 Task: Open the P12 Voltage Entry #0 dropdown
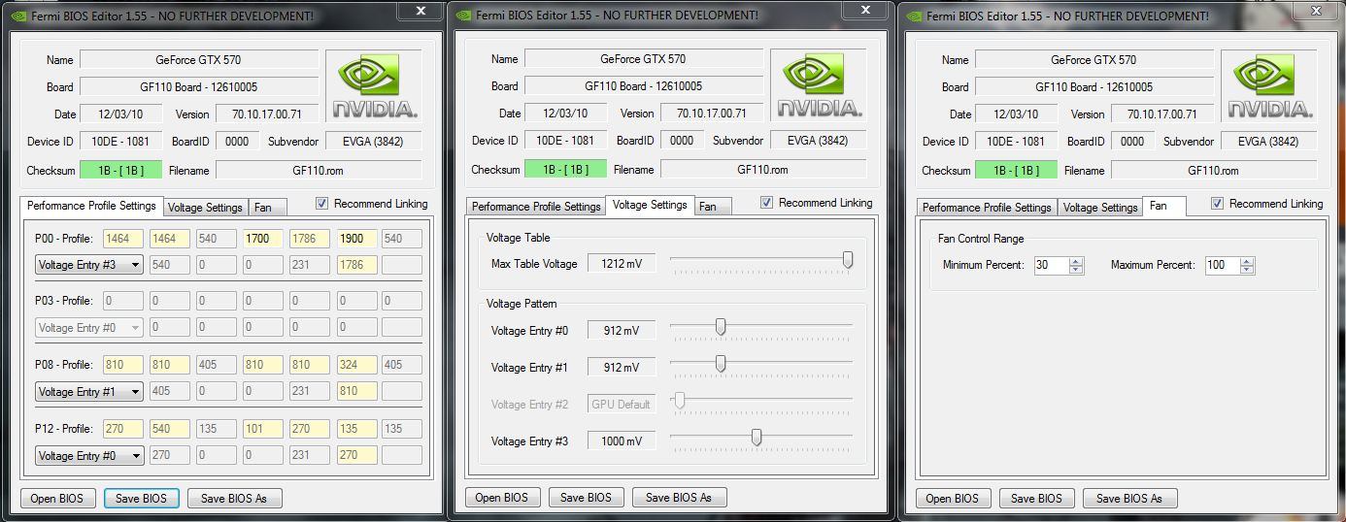[x=89, y=456]
